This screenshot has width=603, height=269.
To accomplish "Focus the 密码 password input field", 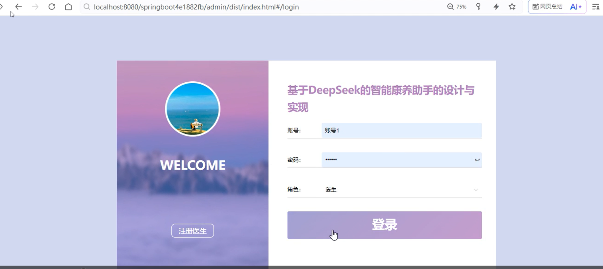I will point(402,160).
